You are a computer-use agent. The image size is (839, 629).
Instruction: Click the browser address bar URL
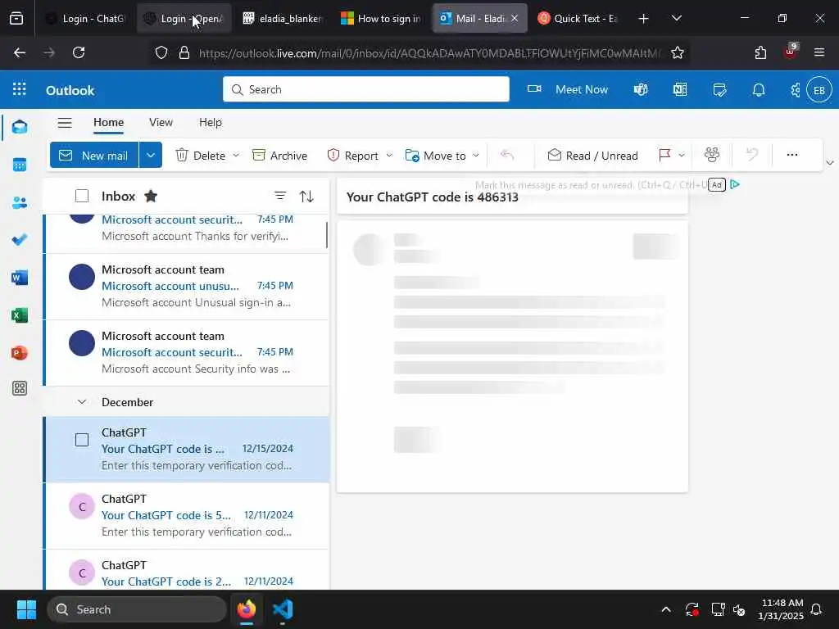pyautogui.click(x=429, y=52)
